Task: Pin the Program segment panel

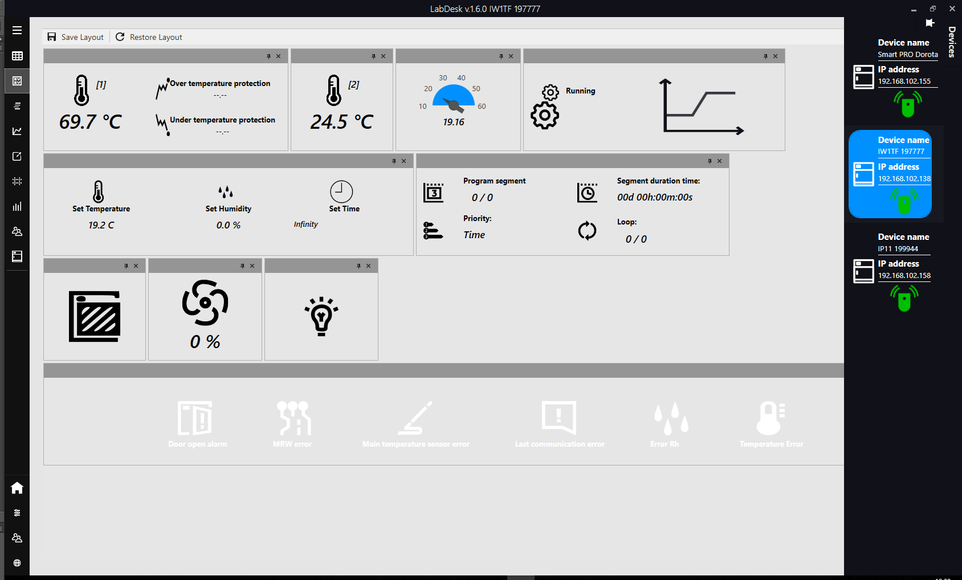Action: 710,161
